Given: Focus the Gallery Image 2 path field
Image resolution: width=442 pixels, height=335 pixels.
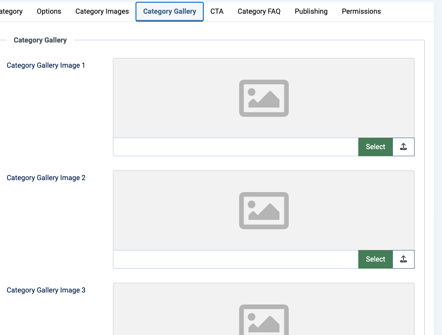Looking at the screenshot, I should coord(235,259).
